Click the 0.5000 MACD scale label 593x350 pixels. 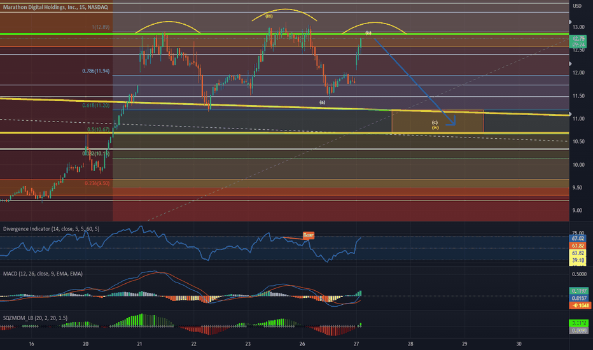point(580,274)
